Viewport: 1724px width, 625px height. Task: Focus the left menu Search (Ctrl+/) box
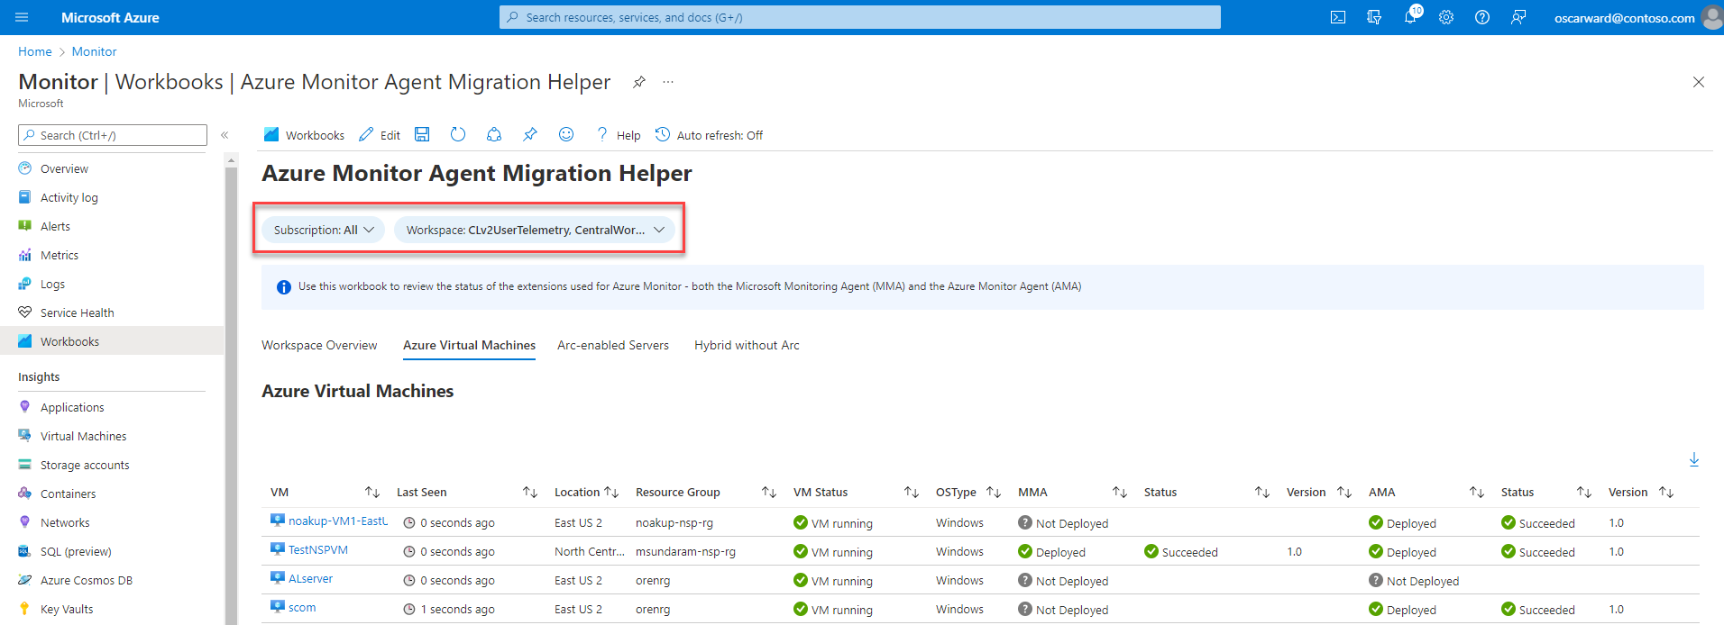[113, 135]
